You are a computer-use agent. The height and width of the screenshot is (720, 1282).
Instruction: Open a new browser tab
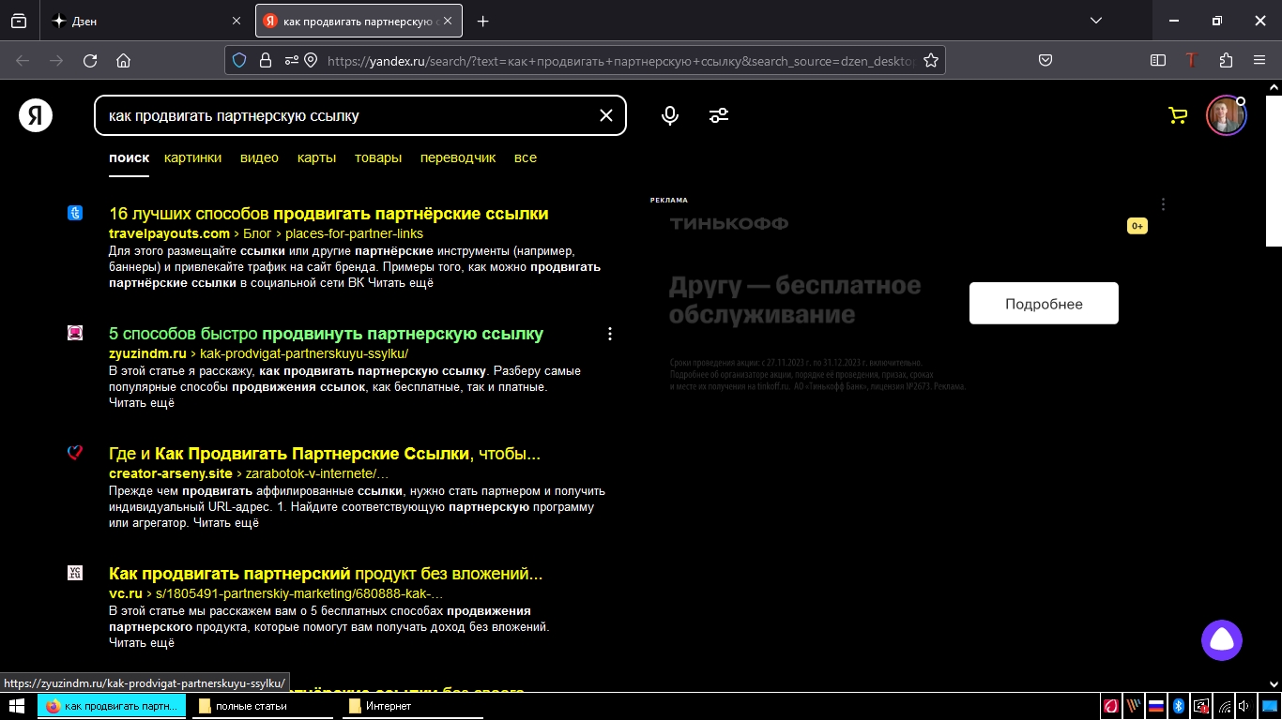(482, 21)
